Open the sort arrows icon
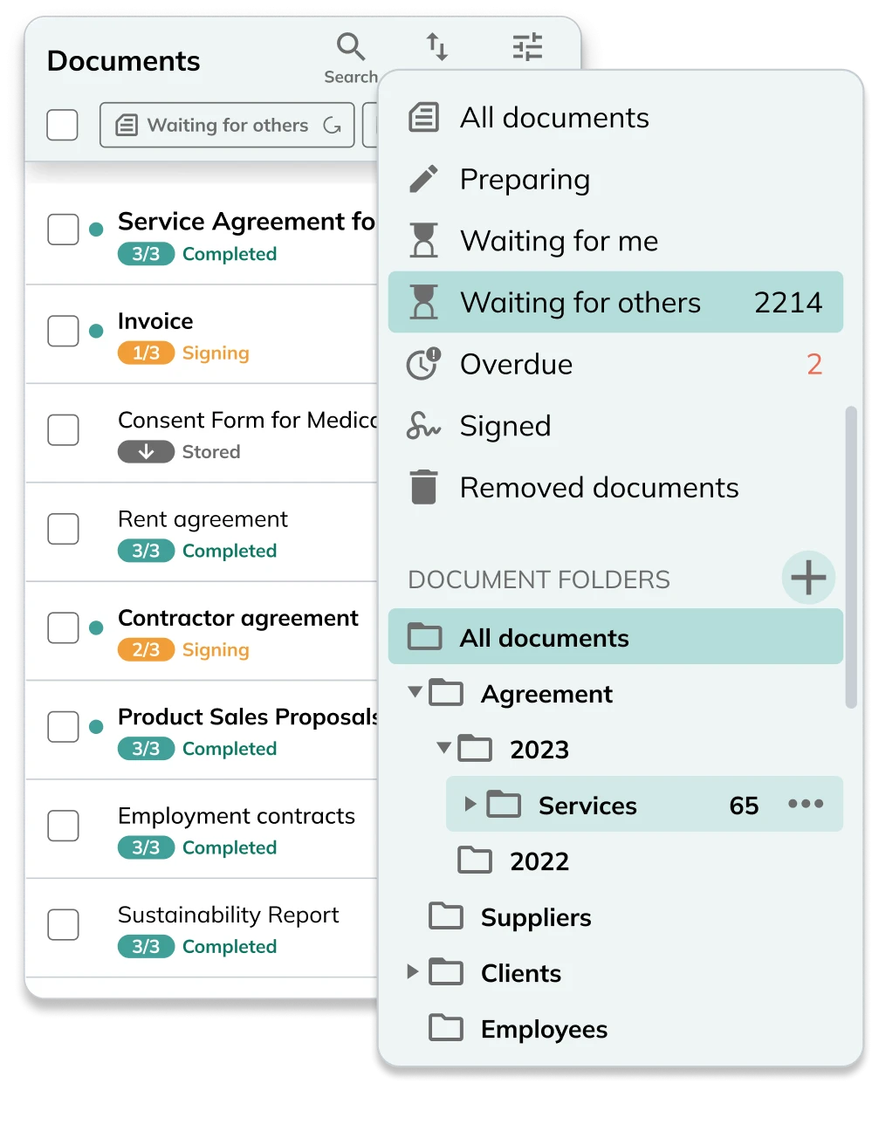872x1145 pixels. [437, 47]
